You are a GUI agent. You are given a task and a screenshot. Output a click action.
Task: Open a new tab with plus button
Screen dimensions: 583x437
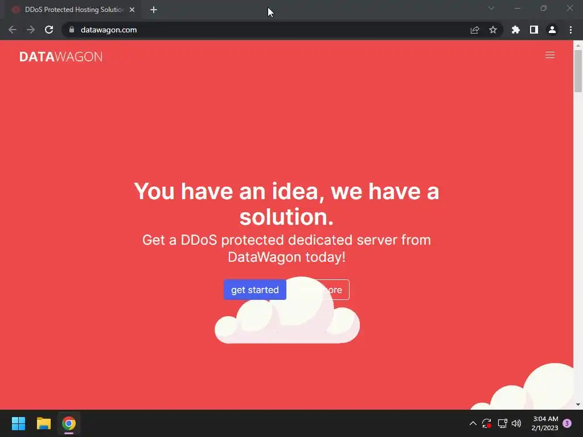click(154, 10)
